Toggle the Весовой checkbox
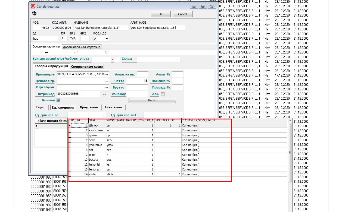 click(58, 100)
